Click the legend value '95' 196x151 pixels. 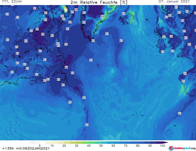coord(150,146)
